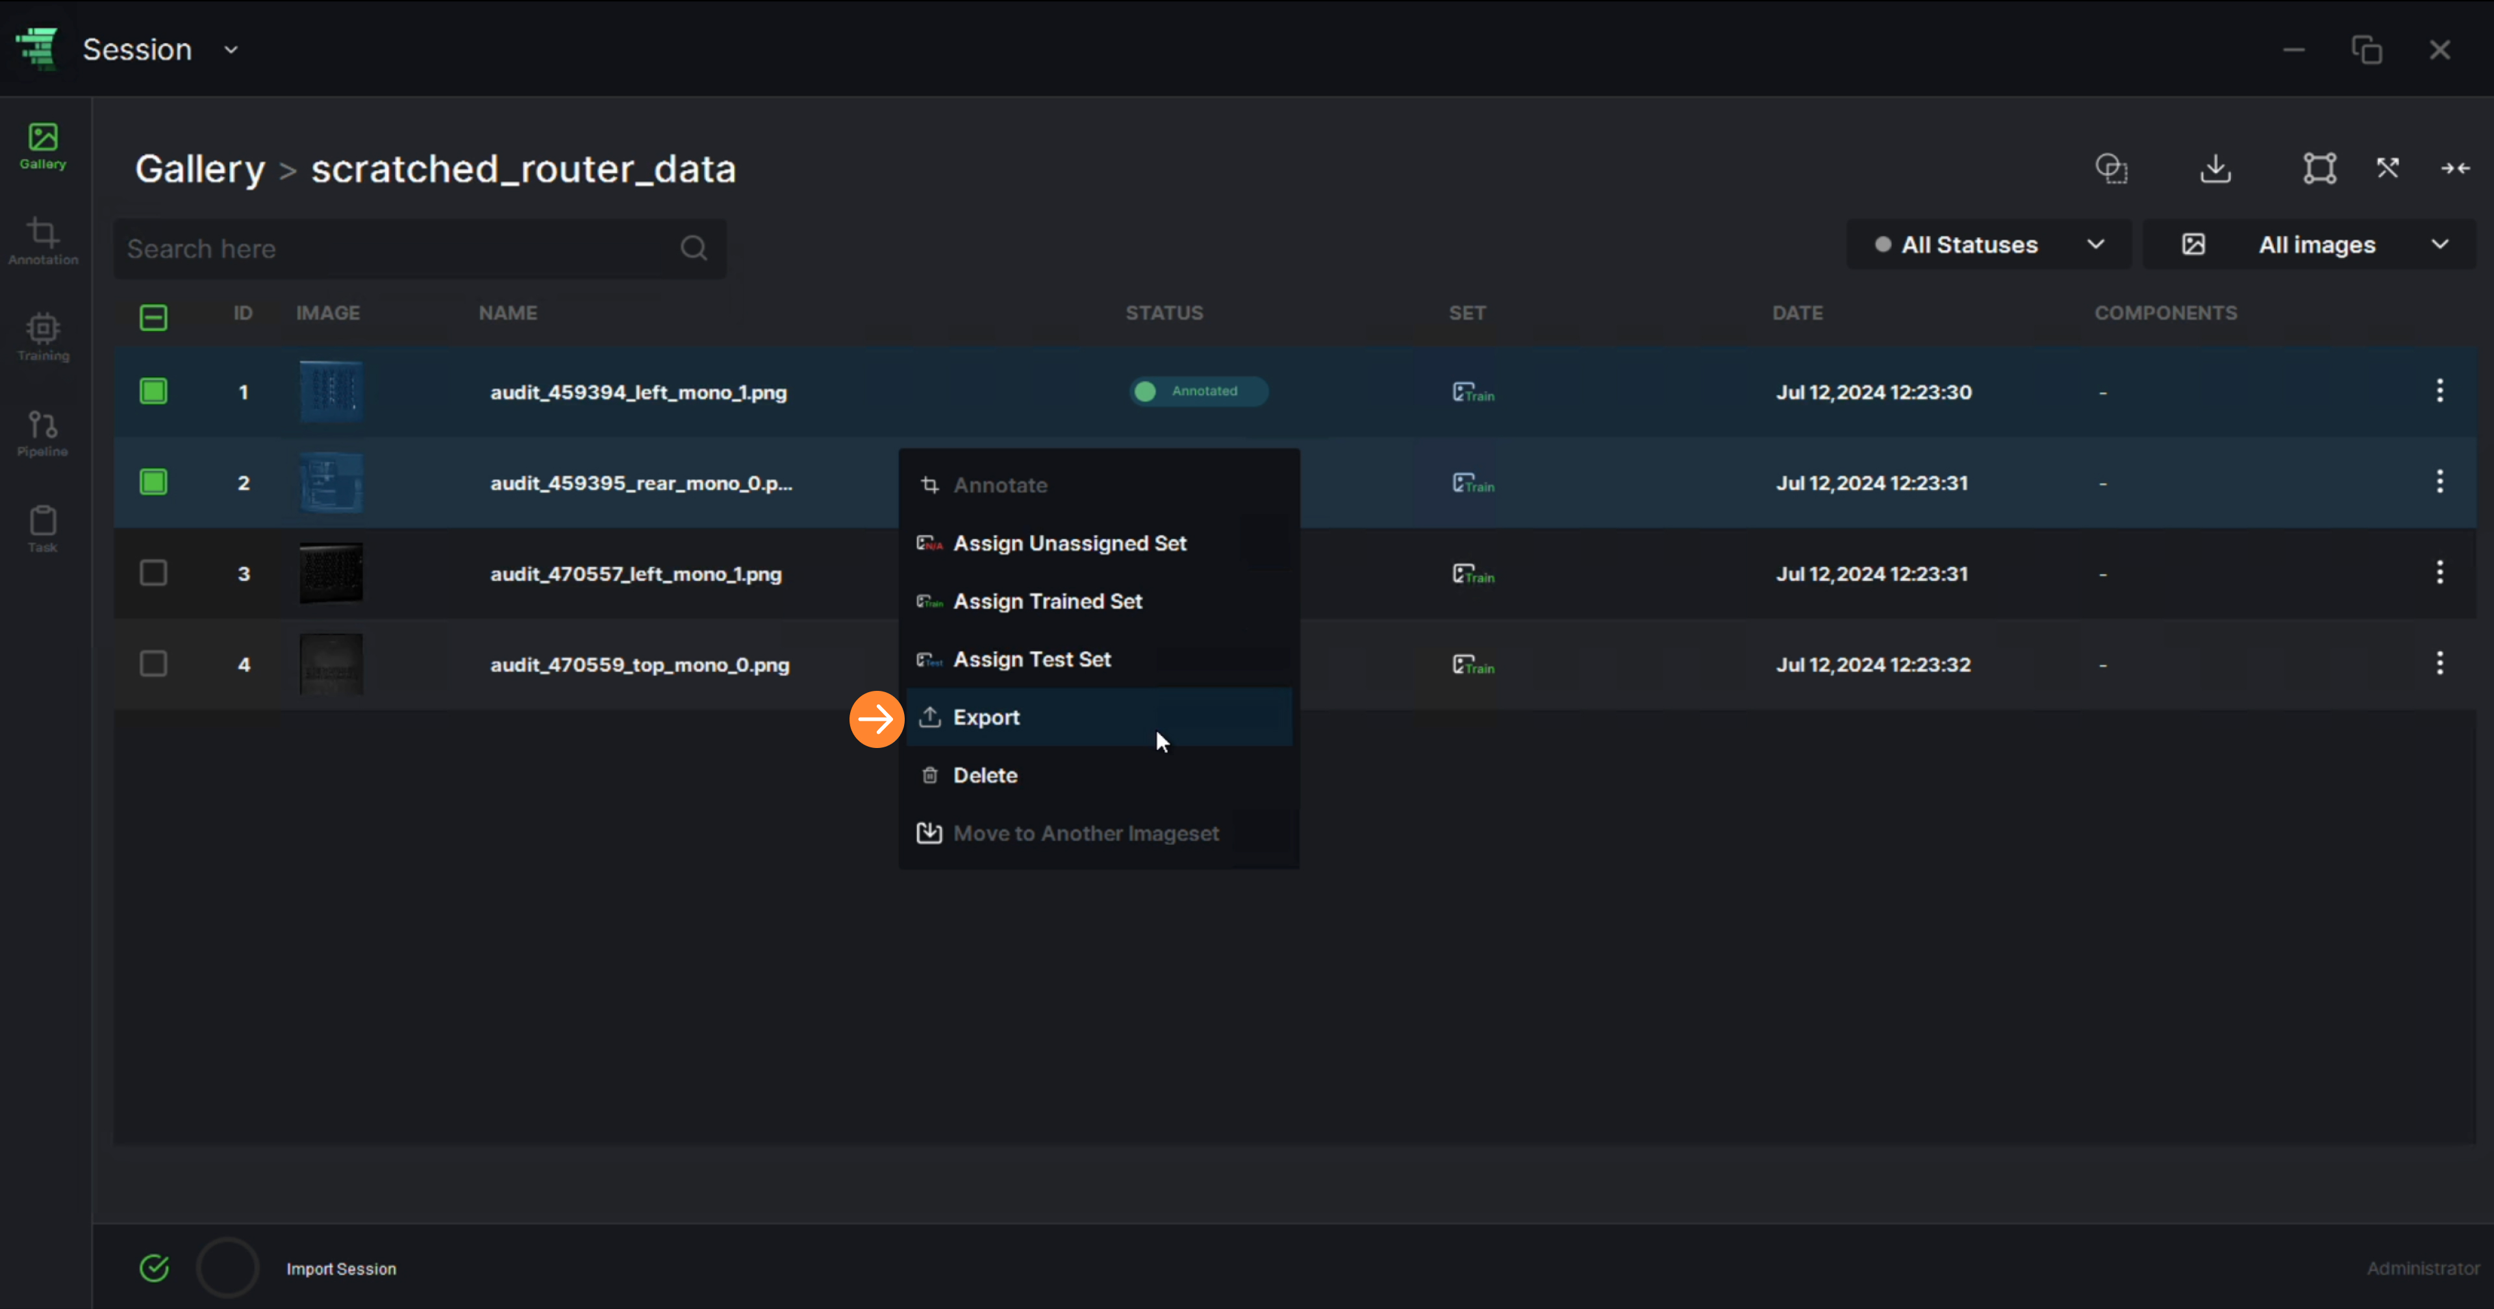The height and width of the screenshot is (1309, 2494).
Task: Click the app logo icon beside Session
Action: 37,49
